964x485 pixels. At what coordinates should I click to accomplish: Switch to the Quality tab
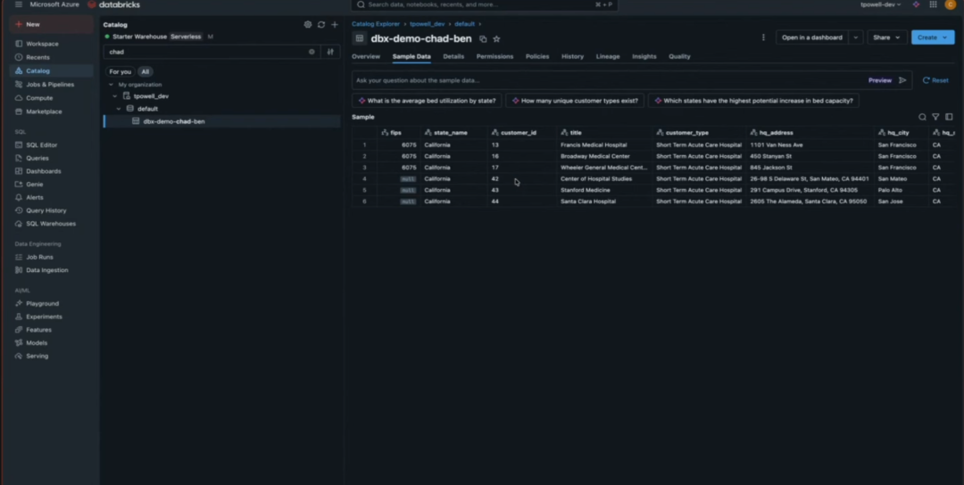[679, 56]
